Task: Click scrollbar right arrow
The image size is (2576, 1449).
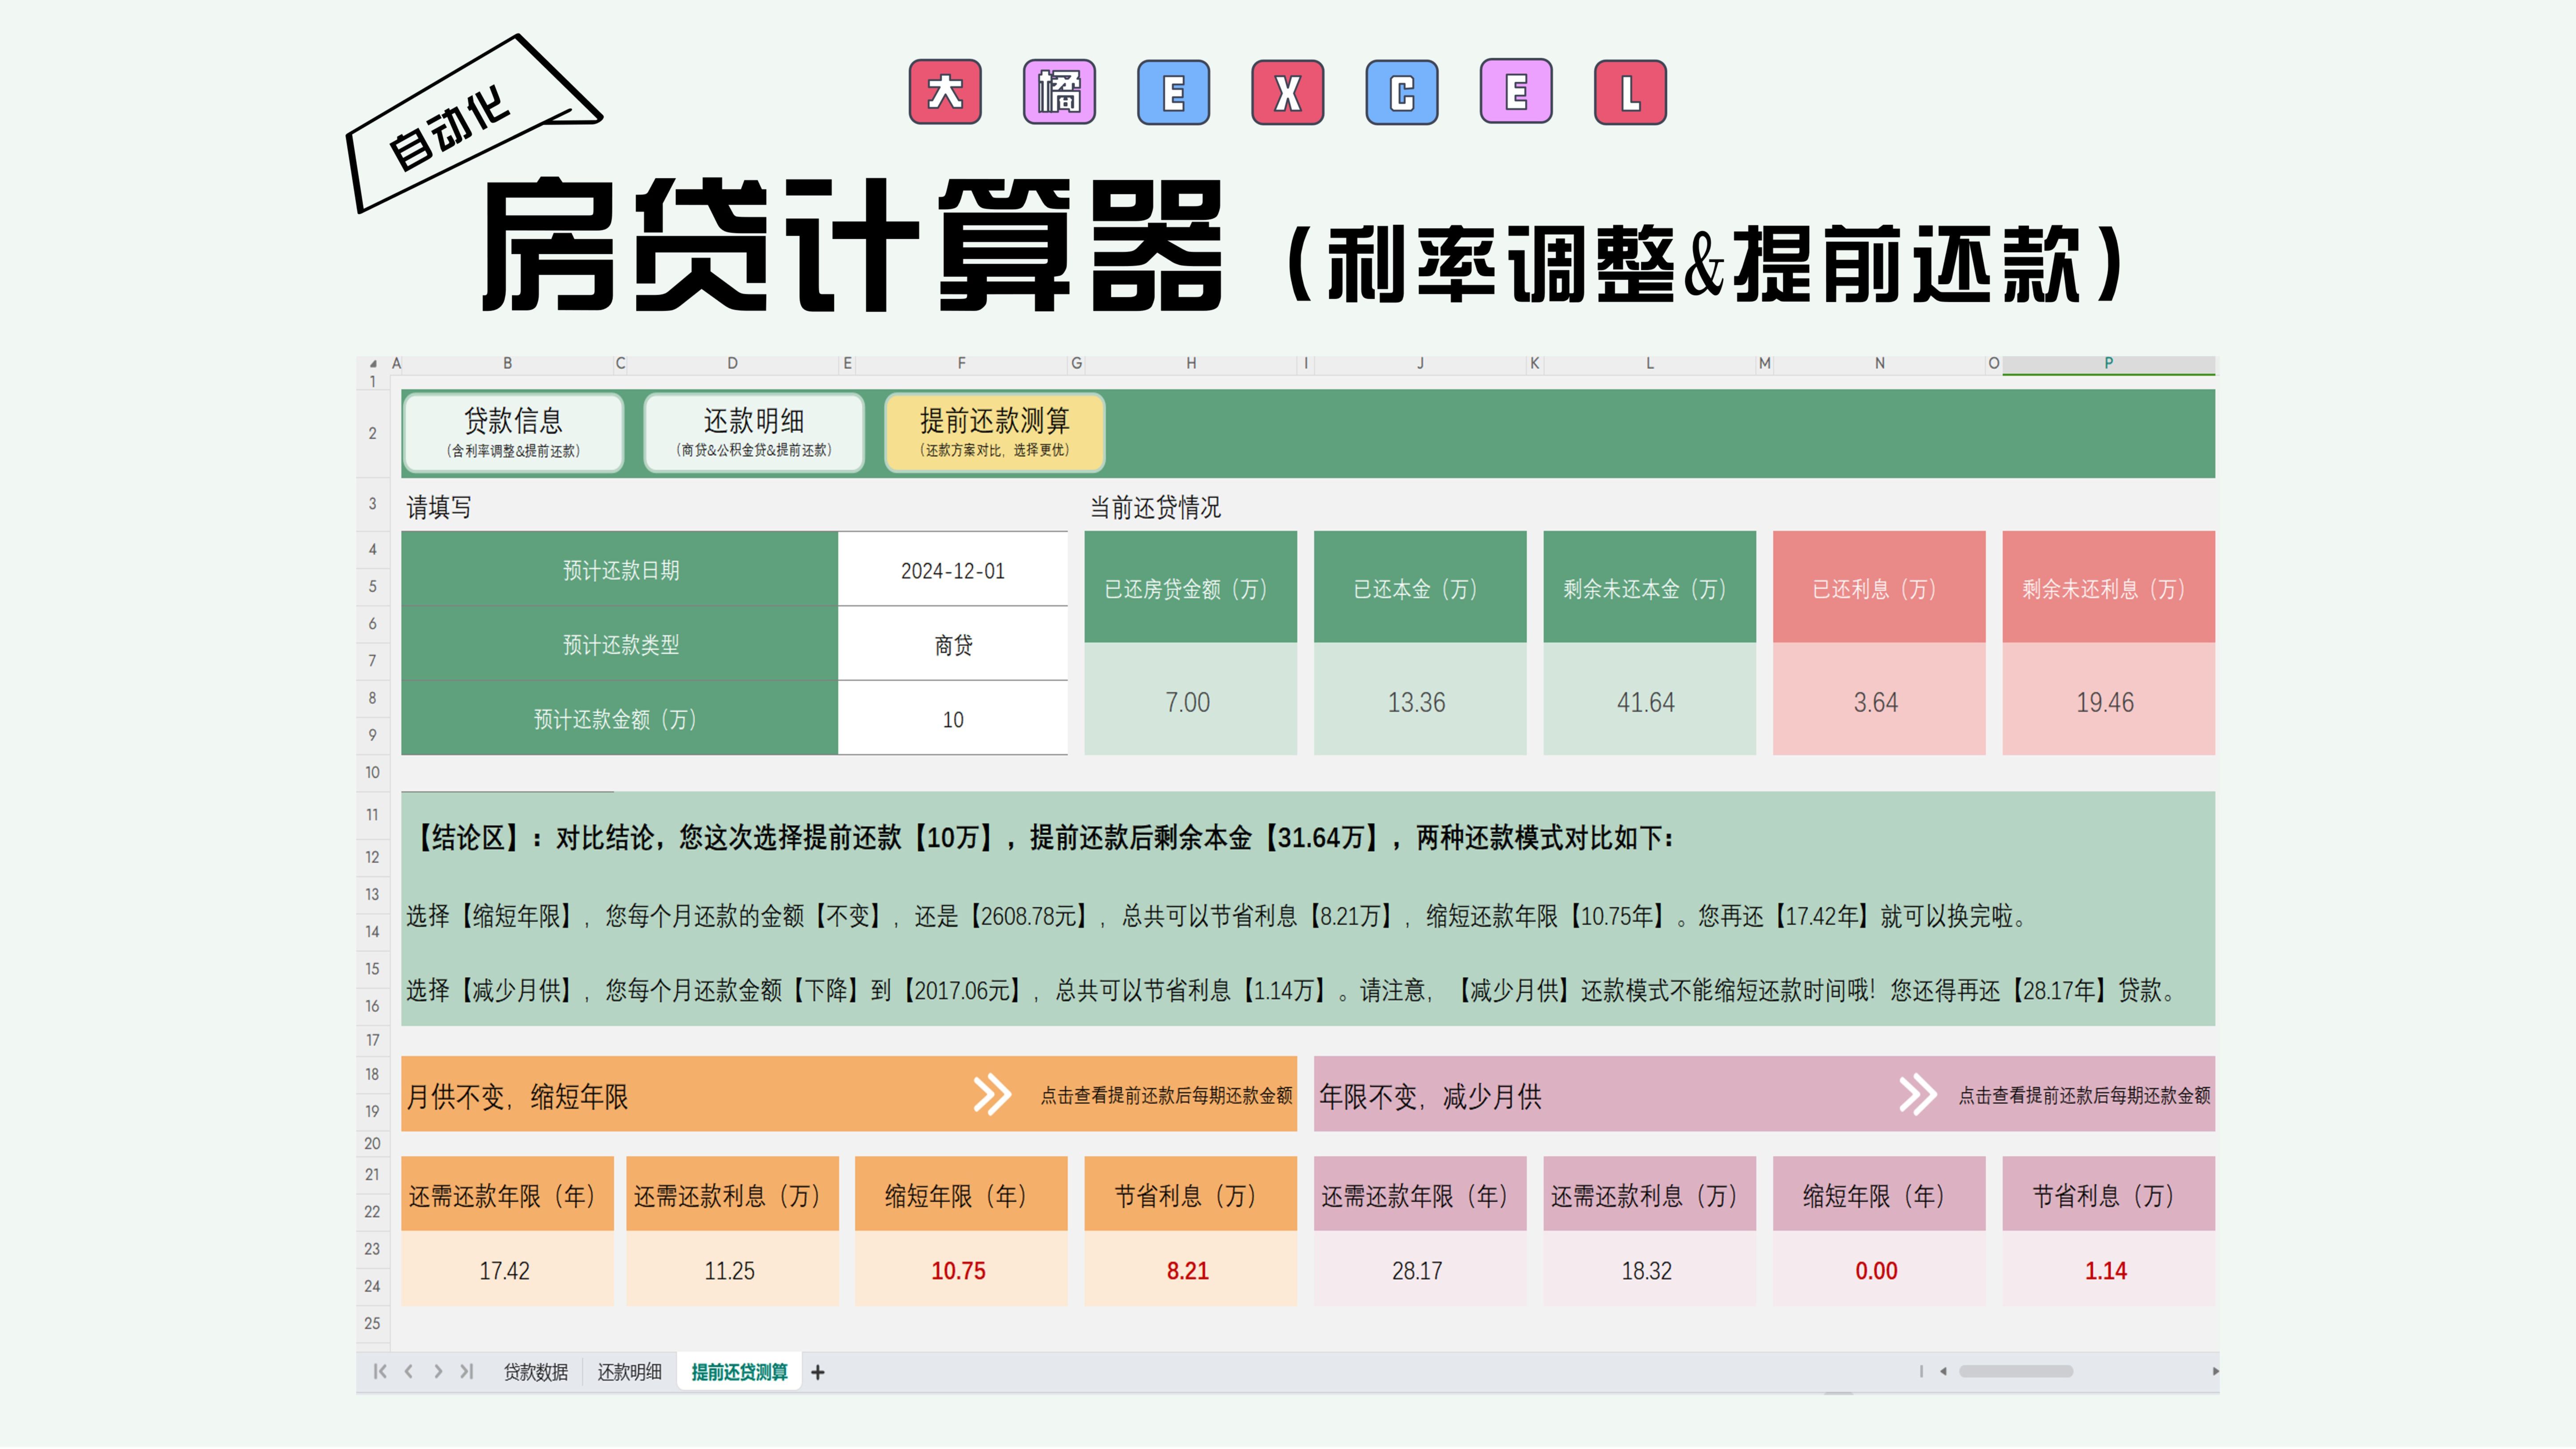Action: [x=2215, y=1371]
